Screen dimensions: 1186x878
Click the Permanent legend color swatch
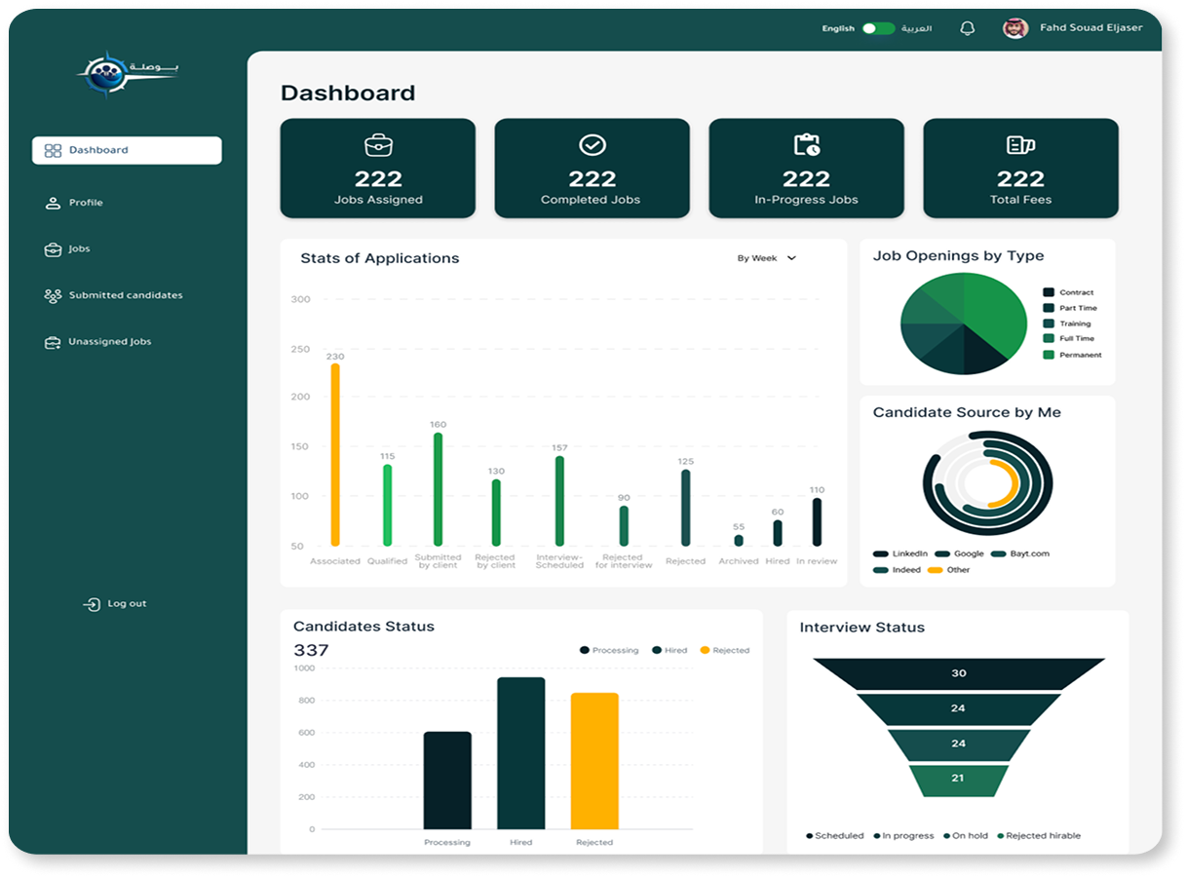pos(1049,355)
